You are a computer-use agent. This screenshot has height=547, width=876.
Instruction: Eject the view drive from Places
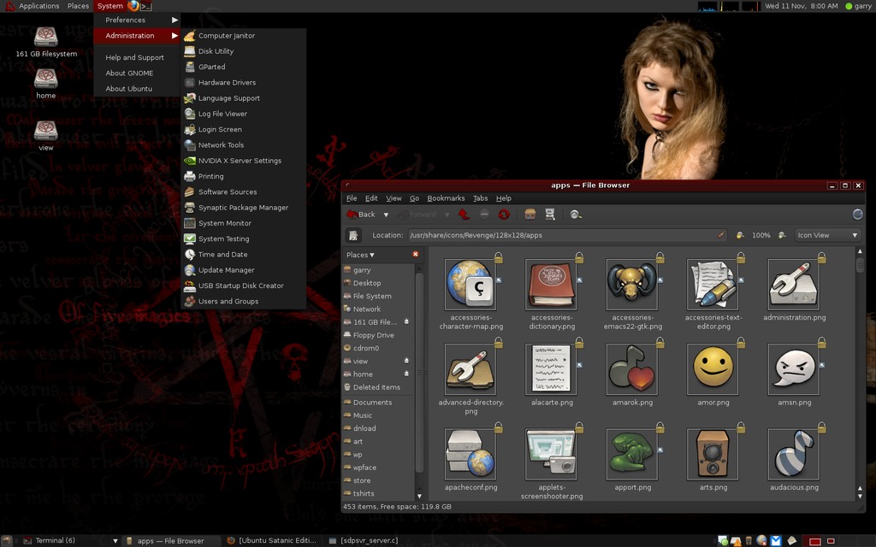[x=407, y=361]
